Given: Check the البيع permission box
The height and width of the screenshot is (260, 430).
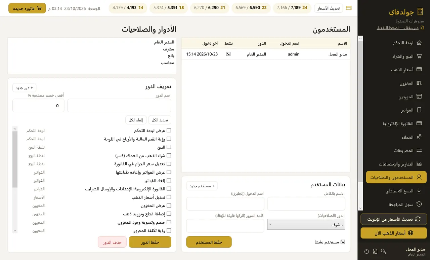Looking at the screenshot, I should [169, 147].
